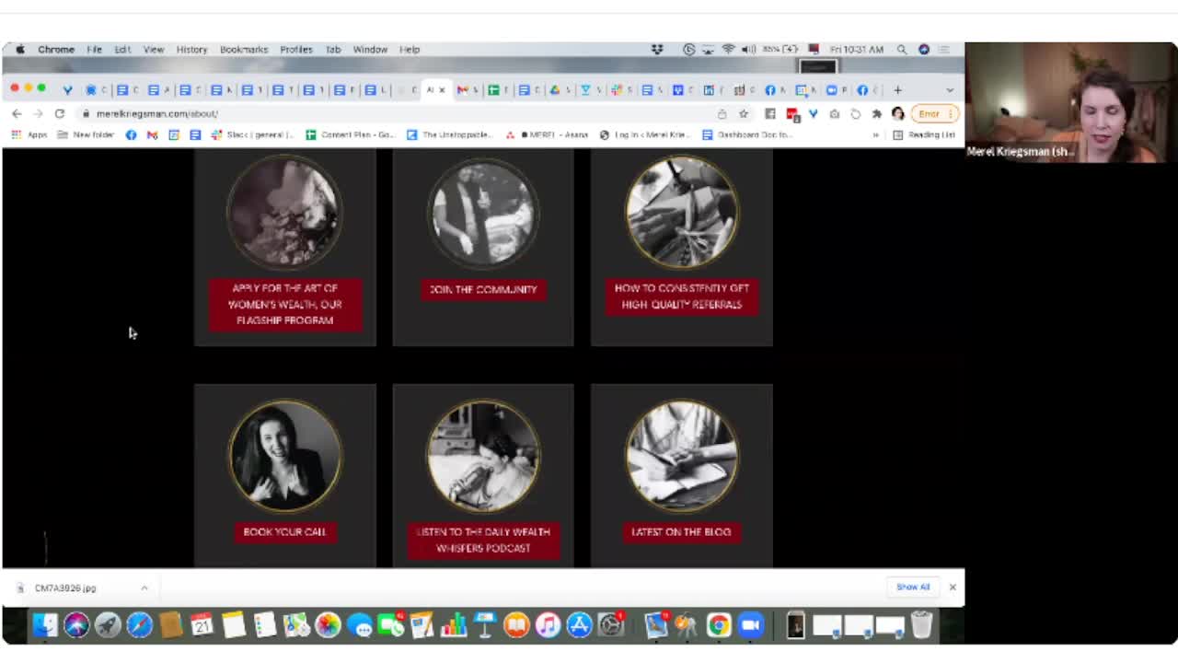This screenshot has height=663, width=1178.
Task: Click the Book Your Call button
Action: pos(284,531)
